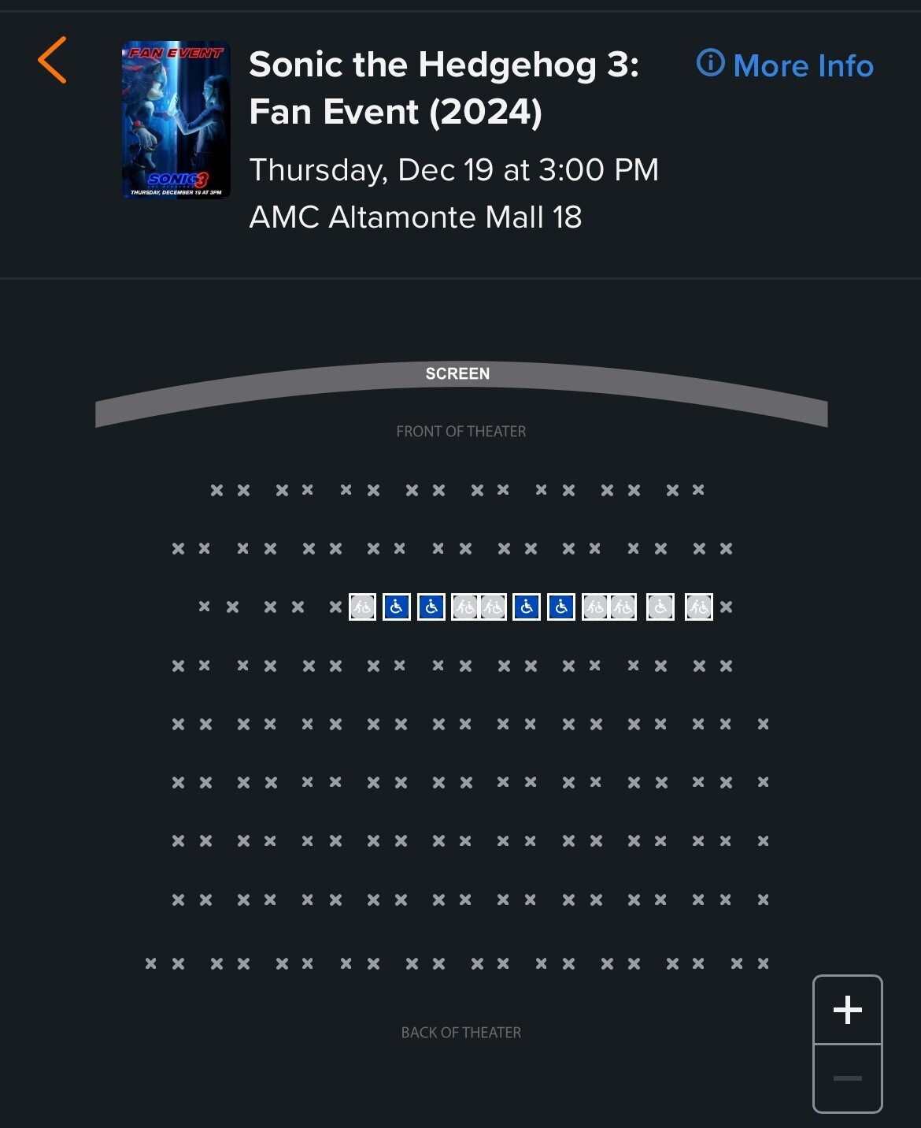Image resolution: width=921 pixels, height=1128 pixels.
Task: Open the More Info link
Action: [x=785, y=65]
